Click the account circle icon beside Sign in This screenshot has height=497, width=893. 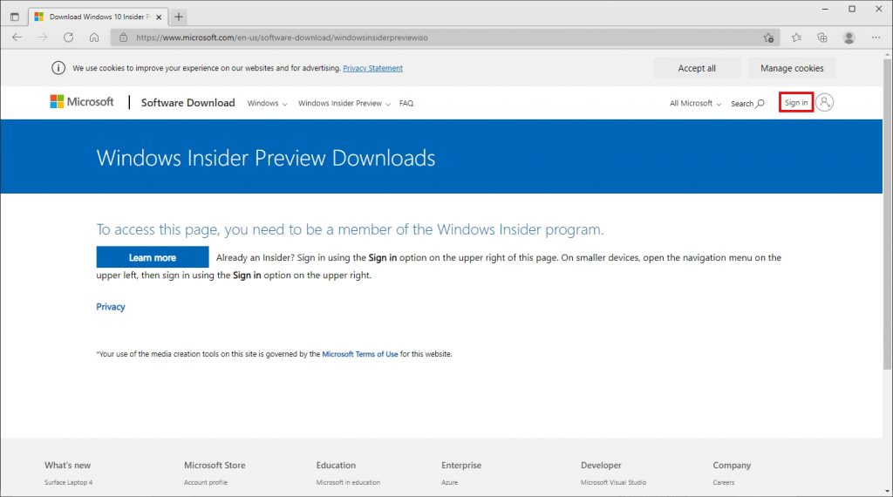point(825,103)
